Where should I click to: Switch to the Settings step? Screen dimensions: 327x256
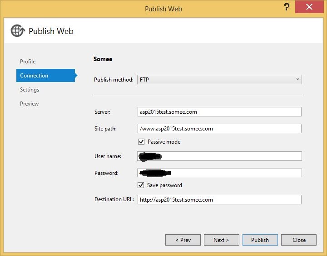pos(30,90)
